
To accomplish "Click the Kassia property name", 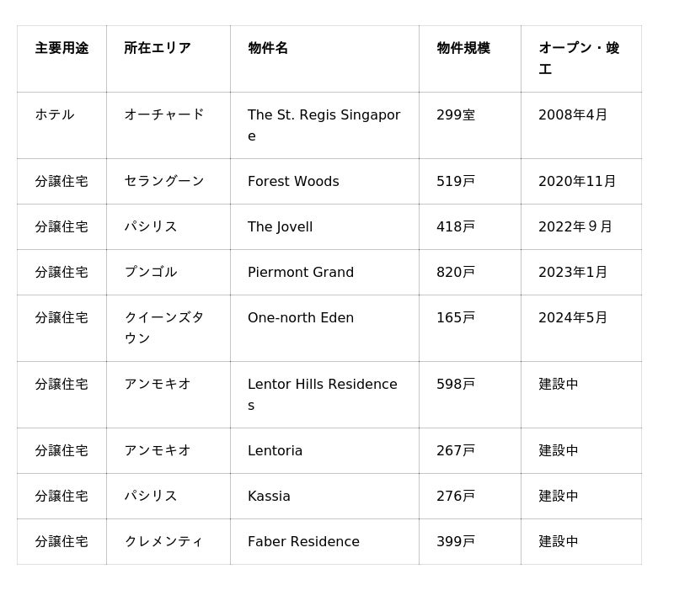I will [269, 497].
